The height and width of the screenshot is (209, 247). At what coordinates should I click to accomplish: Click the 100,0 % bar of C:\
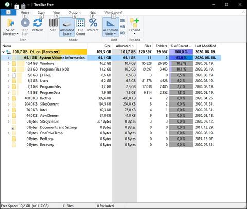(x=181, y=52)
